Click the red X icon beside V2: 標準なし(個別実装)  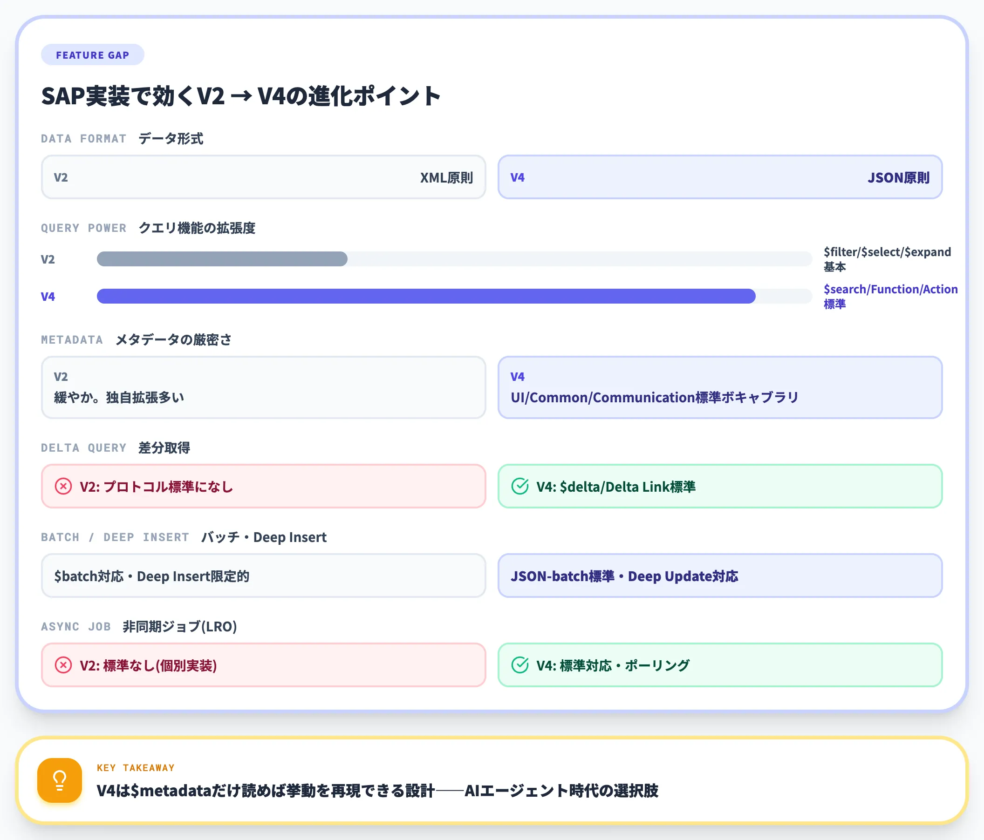coord(63,665)
